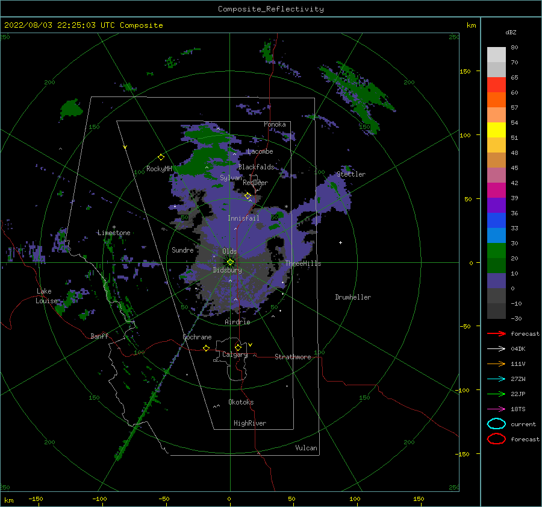Click the Ponoka label
Screen dimensions: 542x507
[275, 124]
